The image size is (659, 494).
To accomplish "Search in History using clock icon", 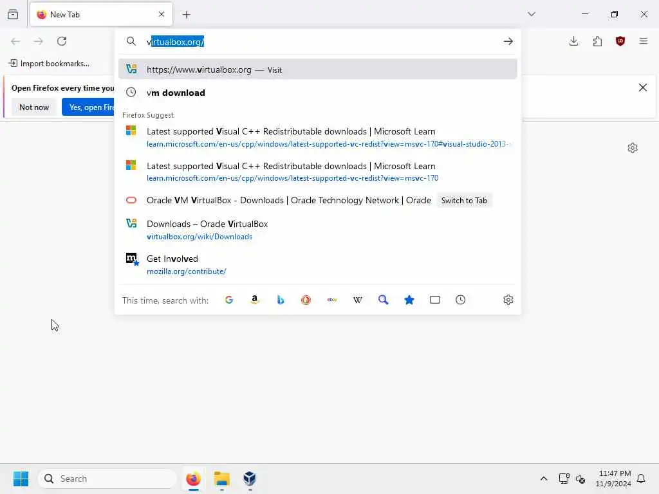I will click(461, 300).
